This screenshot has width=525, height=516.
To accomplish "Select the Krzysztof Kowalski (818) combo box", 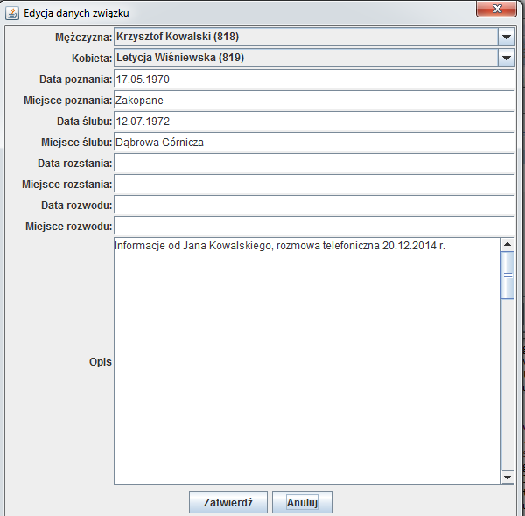I will (314, 37).
